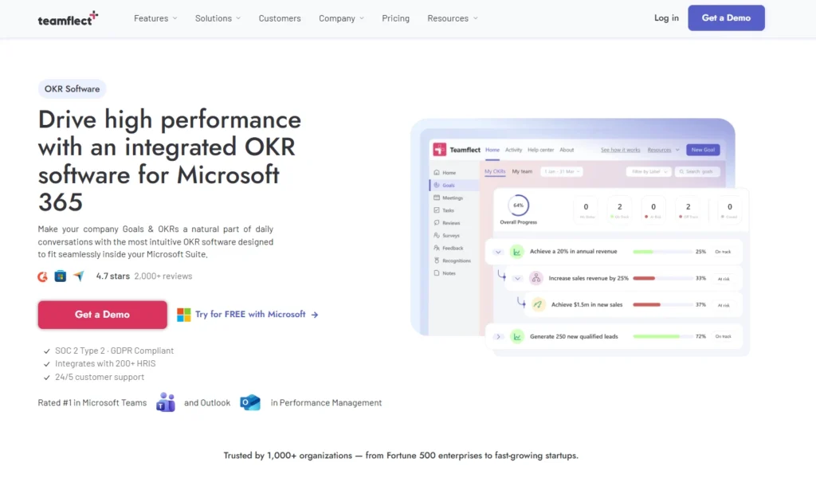816x478 pixels.
Task: Click the purple Get a Demo button
Action: pos(726,18)
